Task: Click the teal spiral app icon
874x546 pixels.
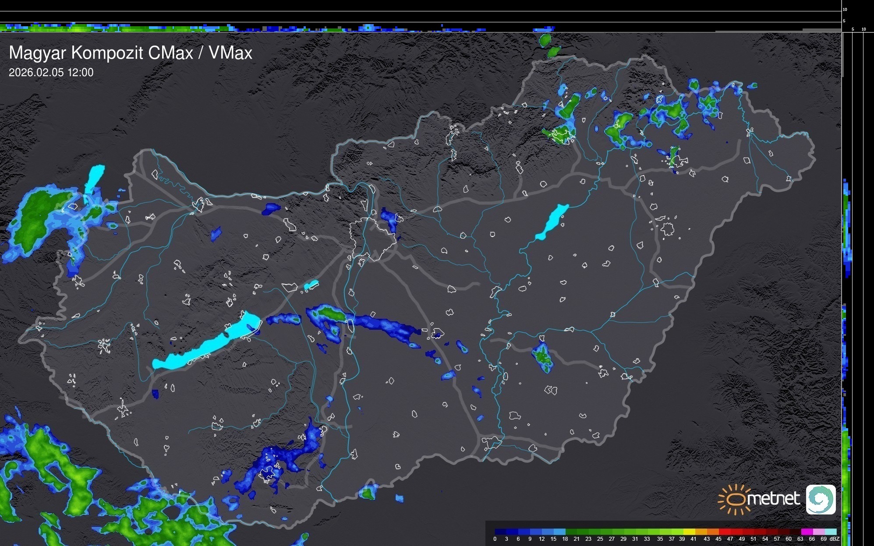Action: coord(821,499)
